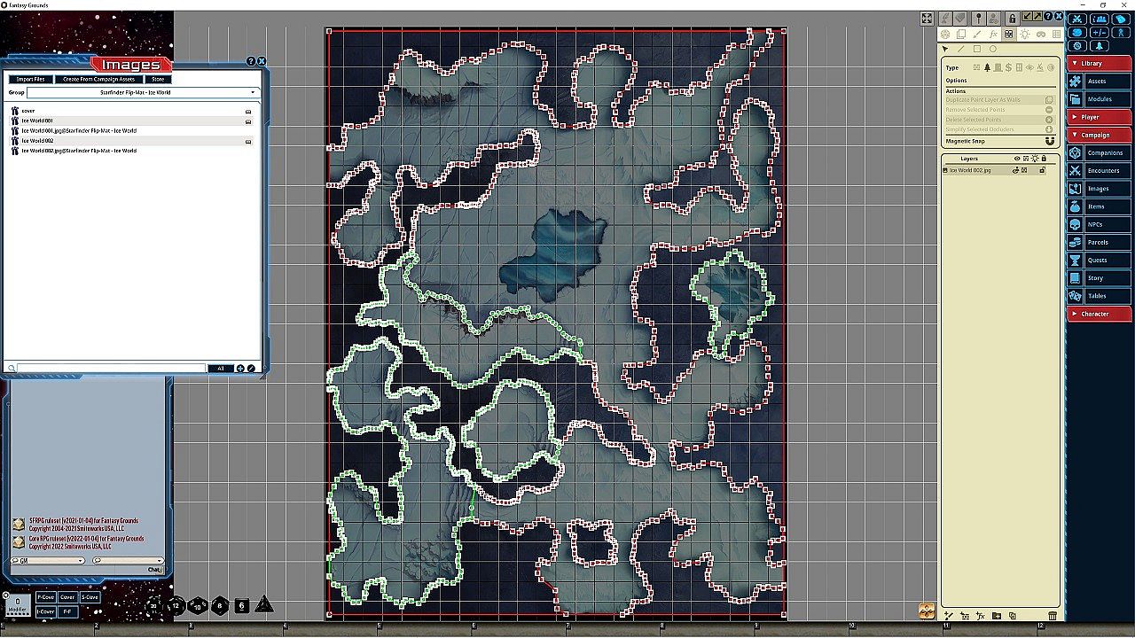This screenshot has height=638, width=1135.
Task: Toggle the S-Cover effect button
Action: coord(90,597)
